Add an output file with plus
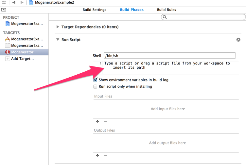Viewport: 246px width, 165px height. coord(97,155)
